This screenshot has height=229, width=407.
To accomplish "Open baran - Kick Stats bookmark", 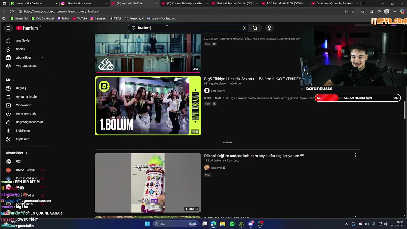I will tap(161, 18).
